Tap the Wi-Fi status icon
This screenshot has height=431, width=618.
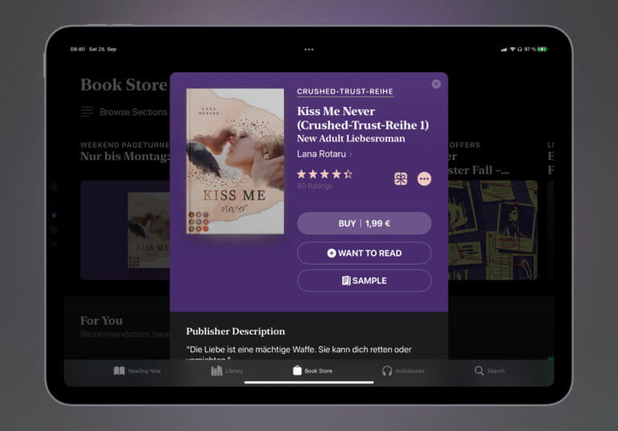[x=513, y=49]
